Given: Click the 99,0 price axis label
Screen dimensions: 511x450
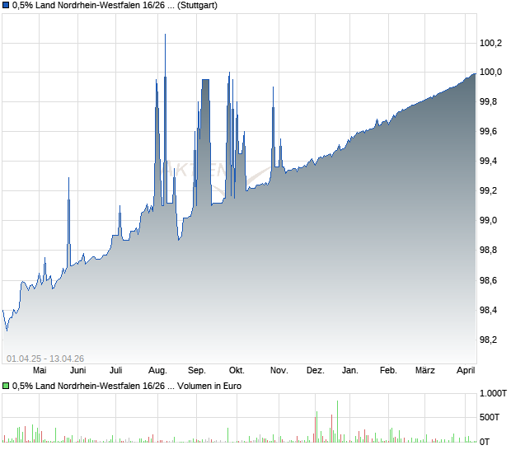Looking at the screenshot, I should point(489,220).
